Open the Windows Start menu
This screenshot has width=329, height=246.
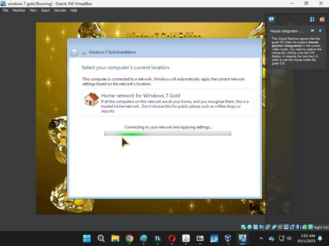click(87, 238)
